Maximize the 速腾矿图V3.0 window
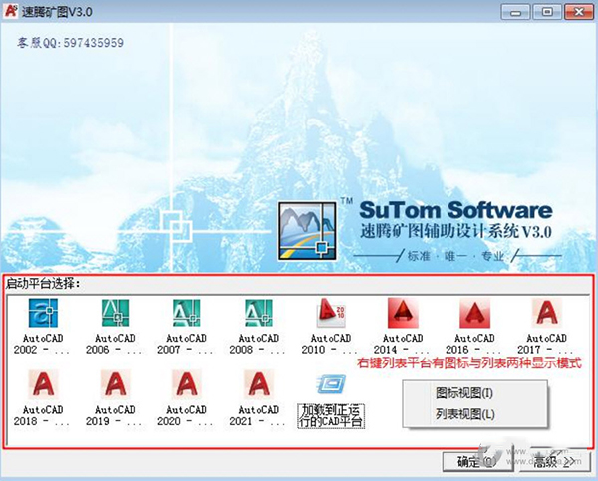The height and width of the screenshot is (481, 598). (x=547, y=12)
